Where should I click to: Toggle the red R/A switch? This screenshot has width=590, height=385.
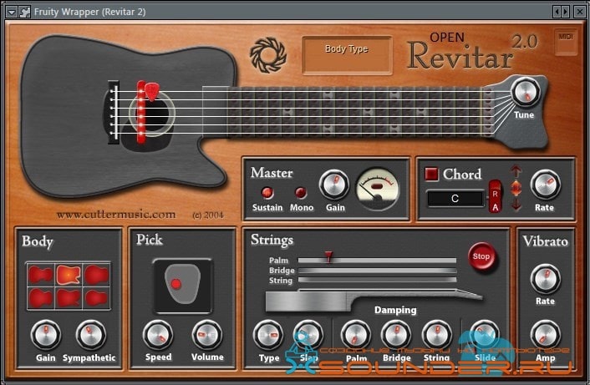pos(496,196)
